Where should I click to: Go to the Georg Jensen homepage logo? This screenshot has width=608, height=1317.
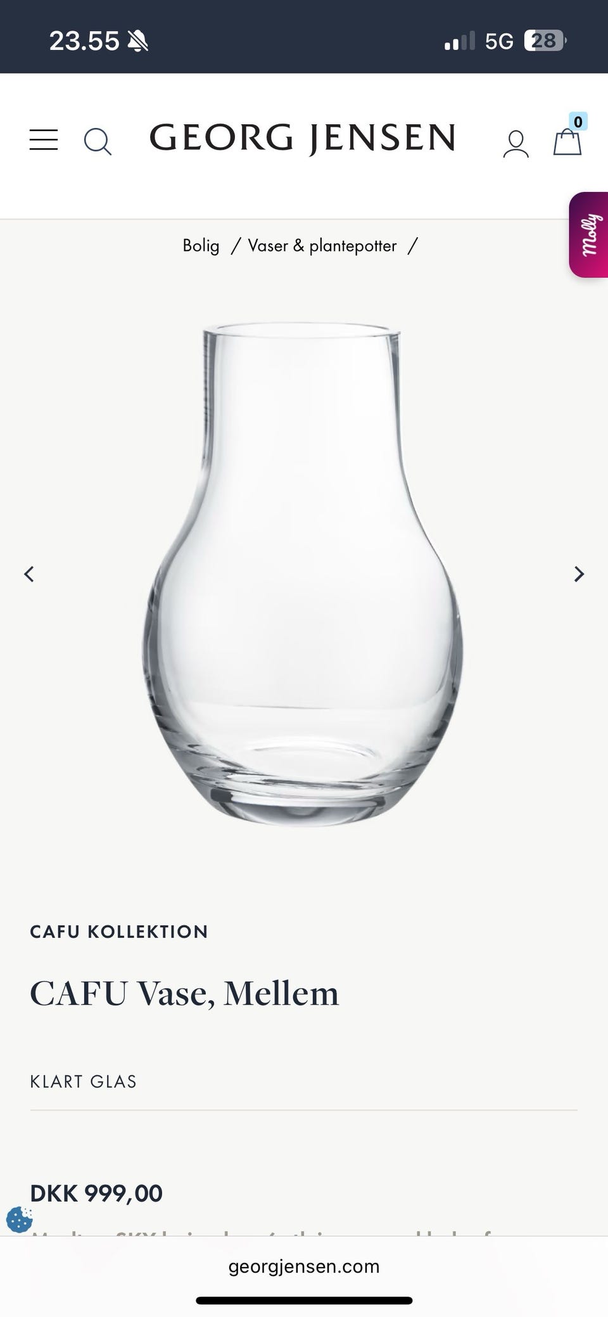point(303,138)
